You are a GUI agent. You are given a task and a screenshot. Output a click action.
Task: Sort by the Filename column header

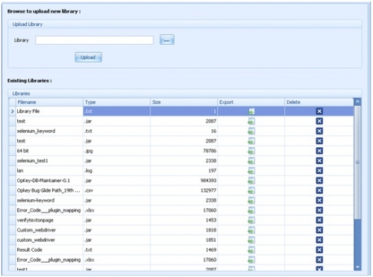49,102
